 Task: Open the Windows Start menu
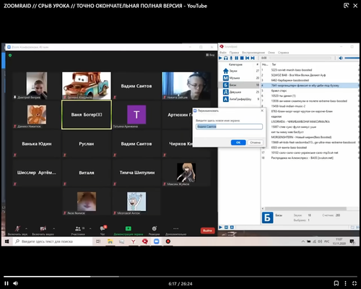6,241
